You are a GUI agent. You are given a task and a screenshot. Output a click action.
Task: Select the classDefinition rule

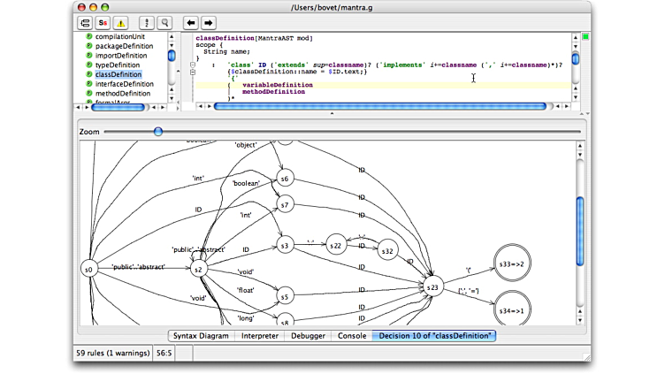118,74
